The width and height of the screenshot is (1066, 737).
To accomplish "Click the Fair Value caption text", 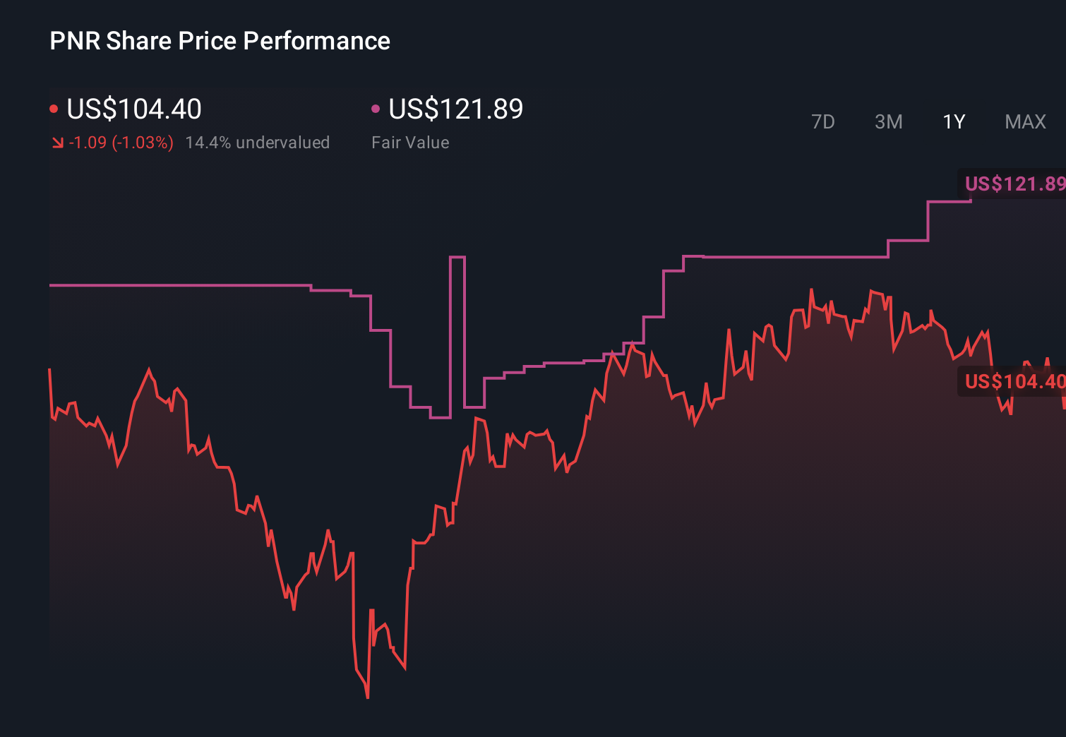I will [x=409, y=142].
